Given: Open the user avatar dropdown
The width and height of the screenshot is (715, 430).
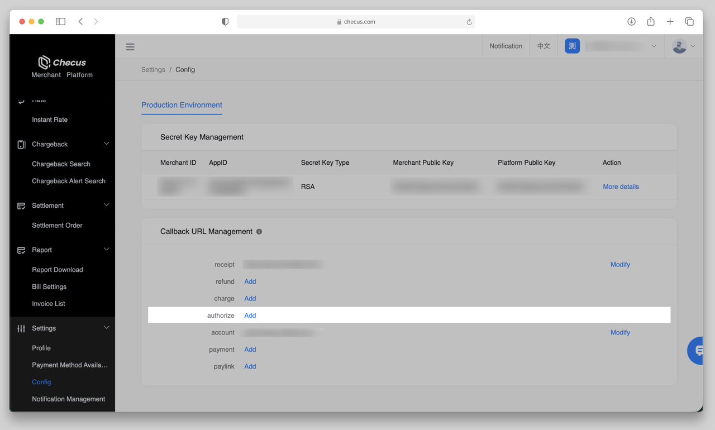Looking at the screenshot, I should pyautogui.click(x=684, y=46).
